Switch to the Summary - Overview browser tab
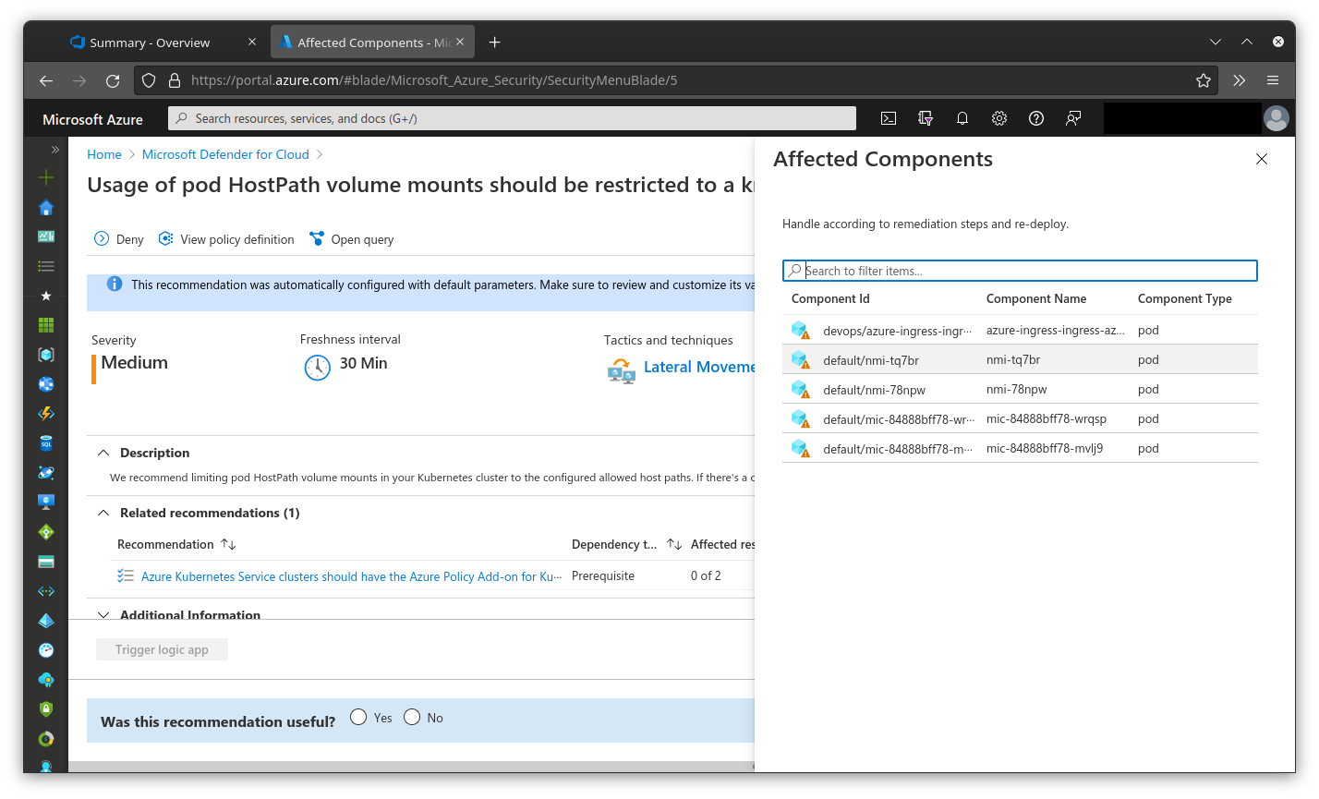The height and width of the screenshot is (799, 1319). [150, 42]
